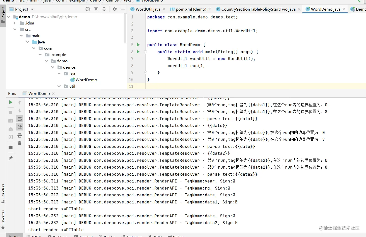Select WordDemo class in project tree
The image size is (366, 237).
pyautogui.click(x=86, y=80)
